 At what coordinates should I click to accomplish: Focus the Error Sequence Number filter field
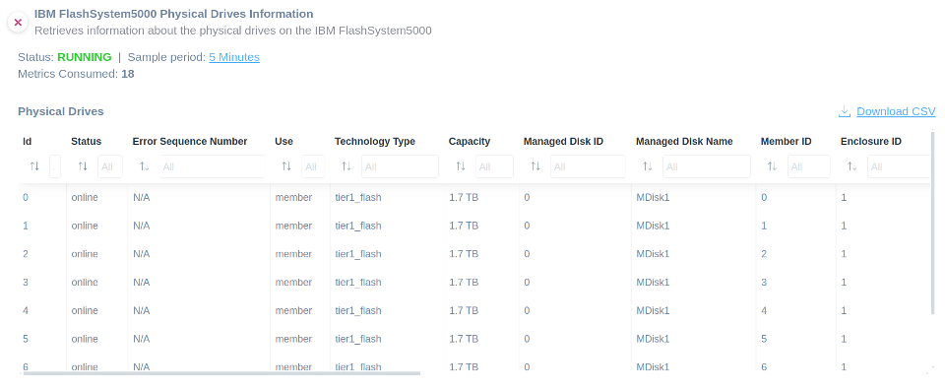(x=213, y=166)
